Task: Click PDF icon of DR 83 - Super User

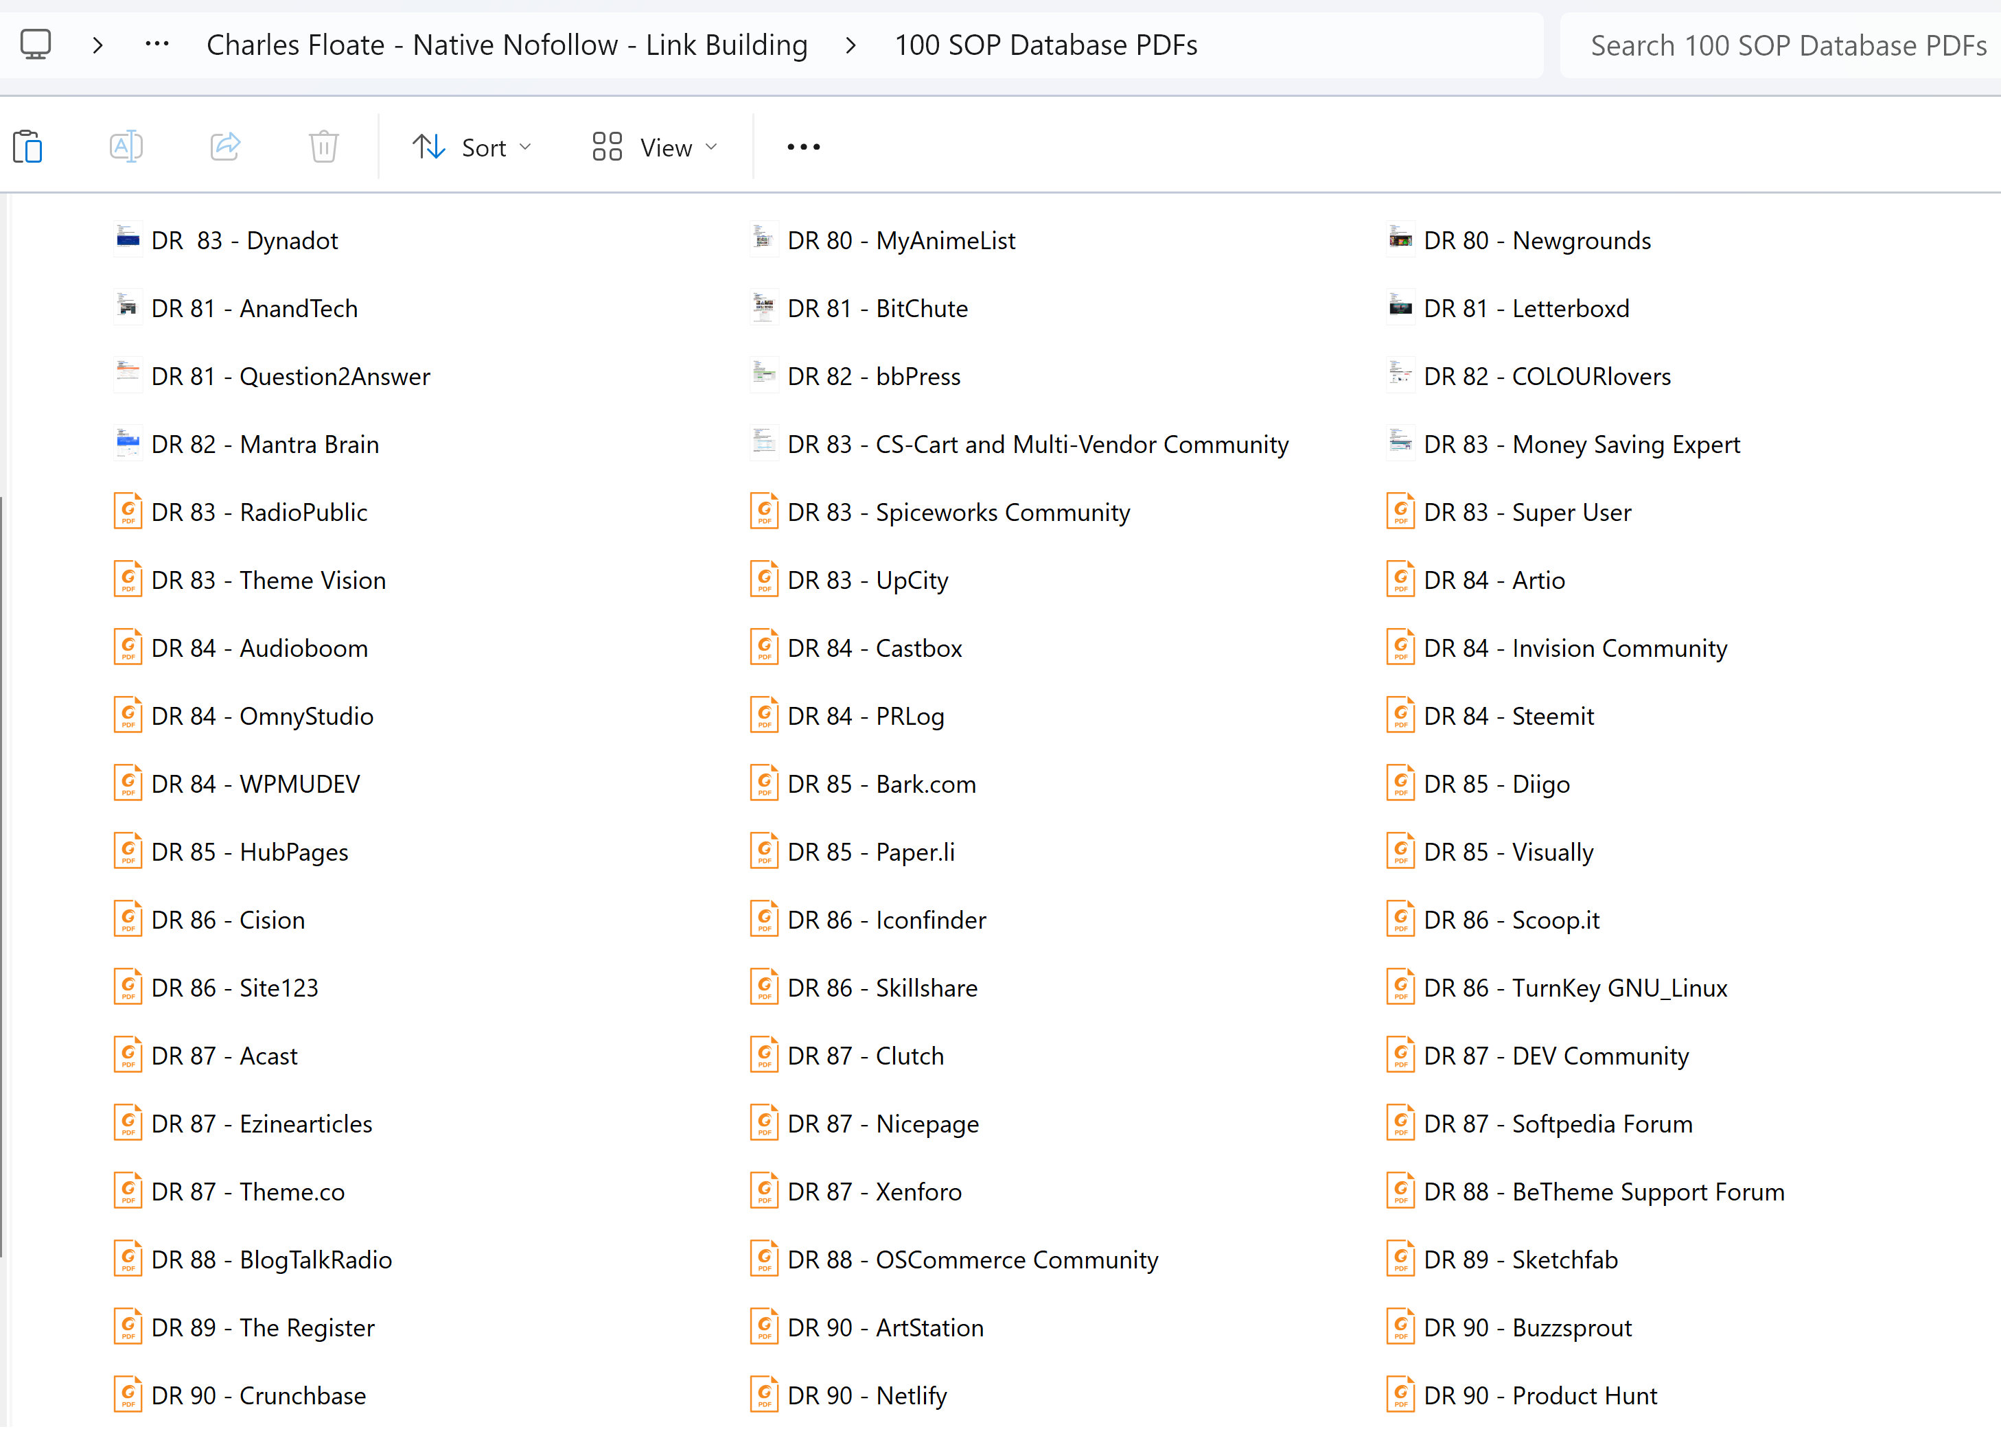Action: [x=1400, y=512]
